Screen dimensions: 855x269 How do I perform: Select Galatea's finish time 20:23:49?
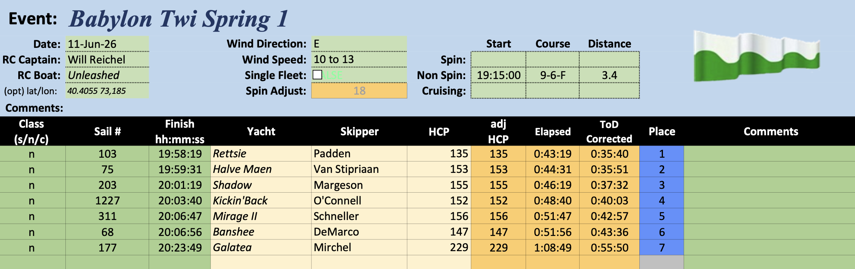pos(180,247)
